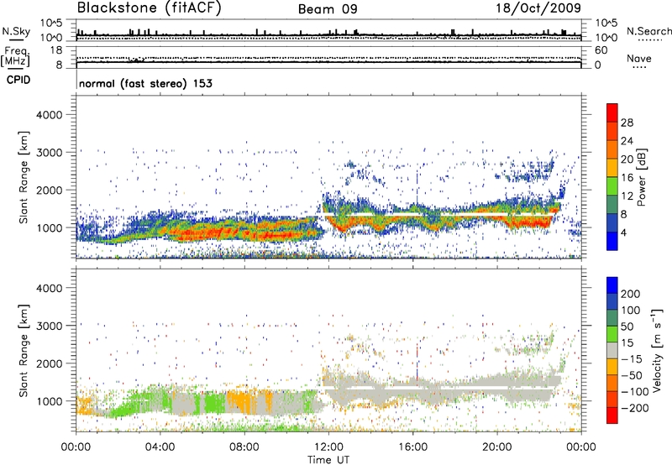672x465 pixels.
Task: Click the 12:00 time axis tick label
Action: point(328,447)
